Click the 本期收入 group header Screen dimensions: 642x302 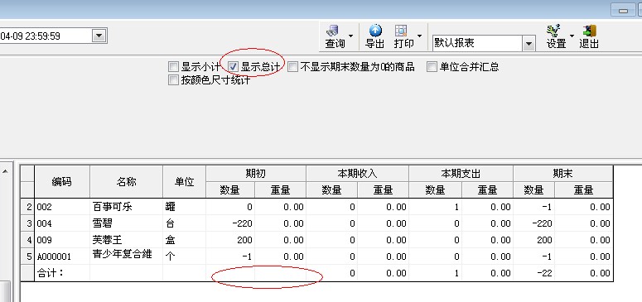(x=357, y=174)
